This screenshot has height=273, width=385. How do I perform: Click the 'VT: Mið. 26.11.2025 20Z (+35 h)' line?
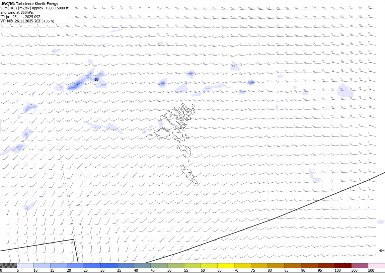tap(27, 21)
